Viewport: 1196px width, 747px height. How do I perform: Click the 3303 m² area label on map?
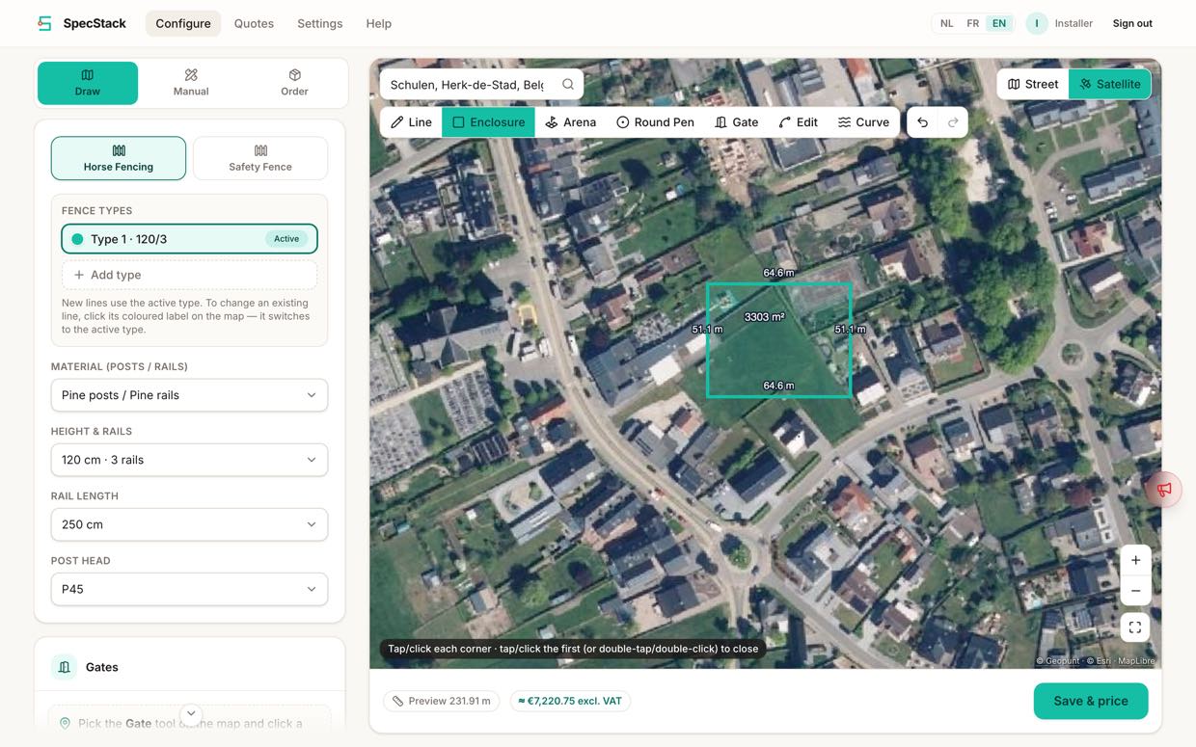[x=764, y=316]
